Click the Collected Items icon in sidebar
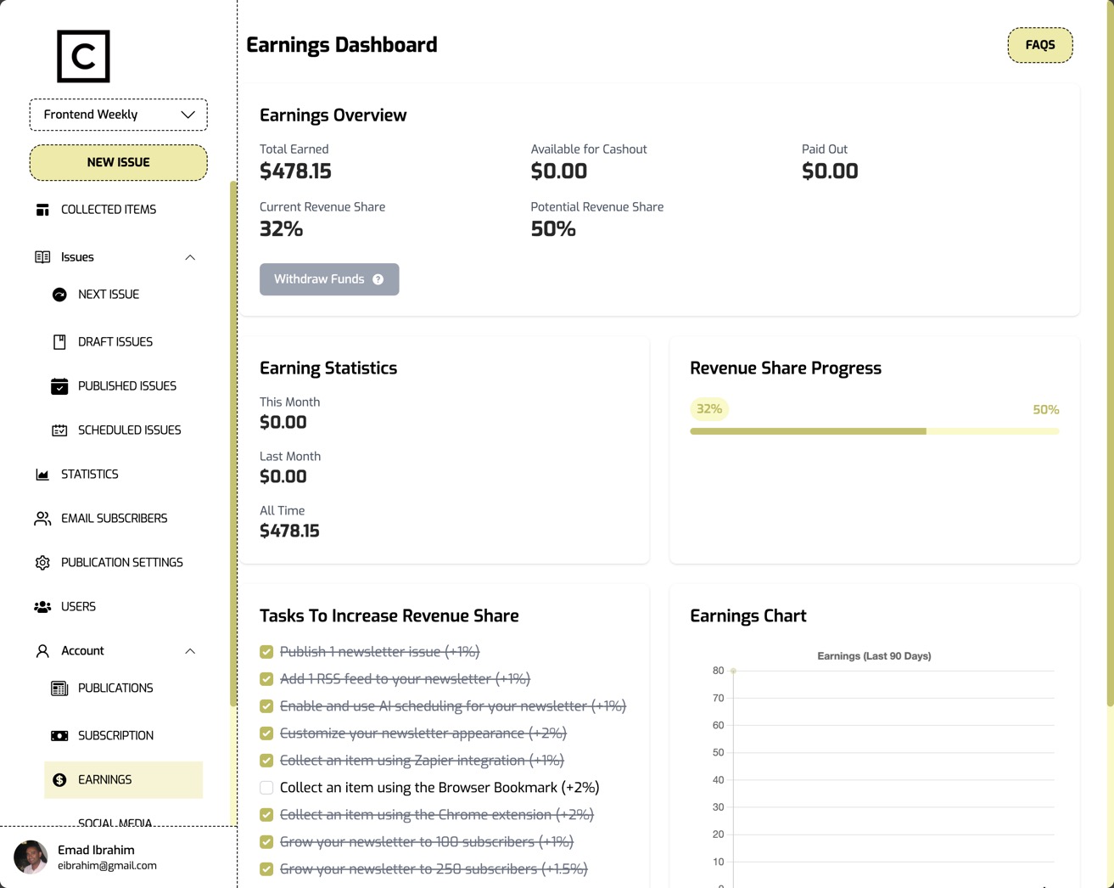 [x=42, y=209]
